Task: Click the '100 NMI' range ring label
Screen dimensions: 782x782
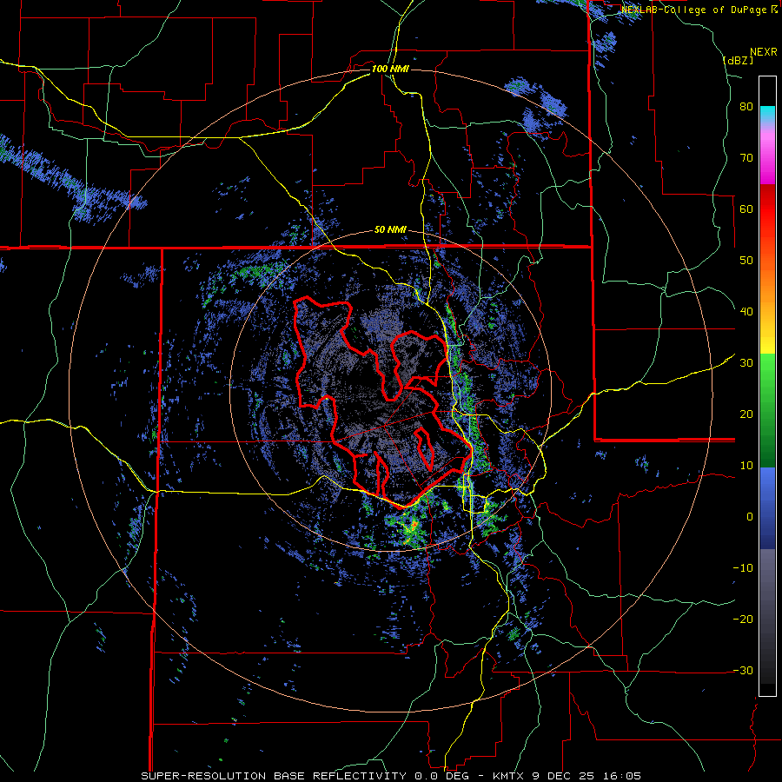Action: 390,69
